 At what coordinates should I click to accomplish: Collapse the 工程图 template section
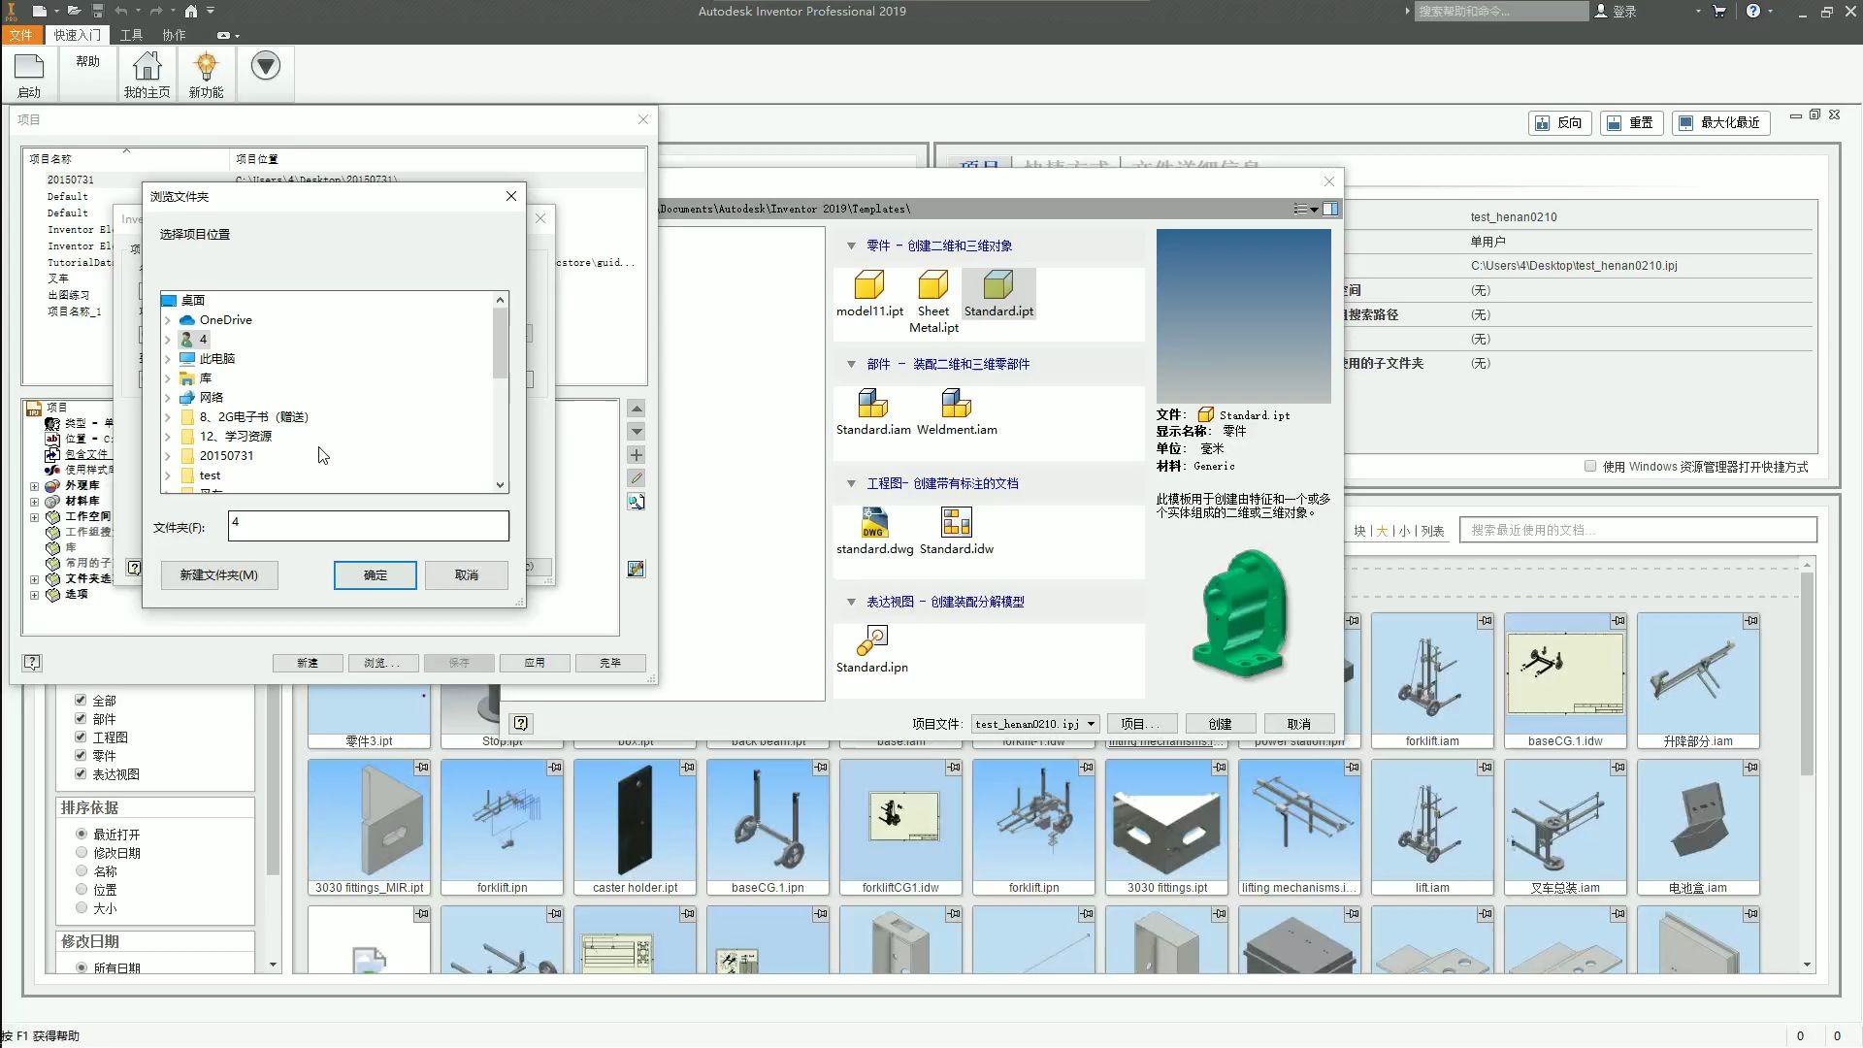click(x=851, y=483)
